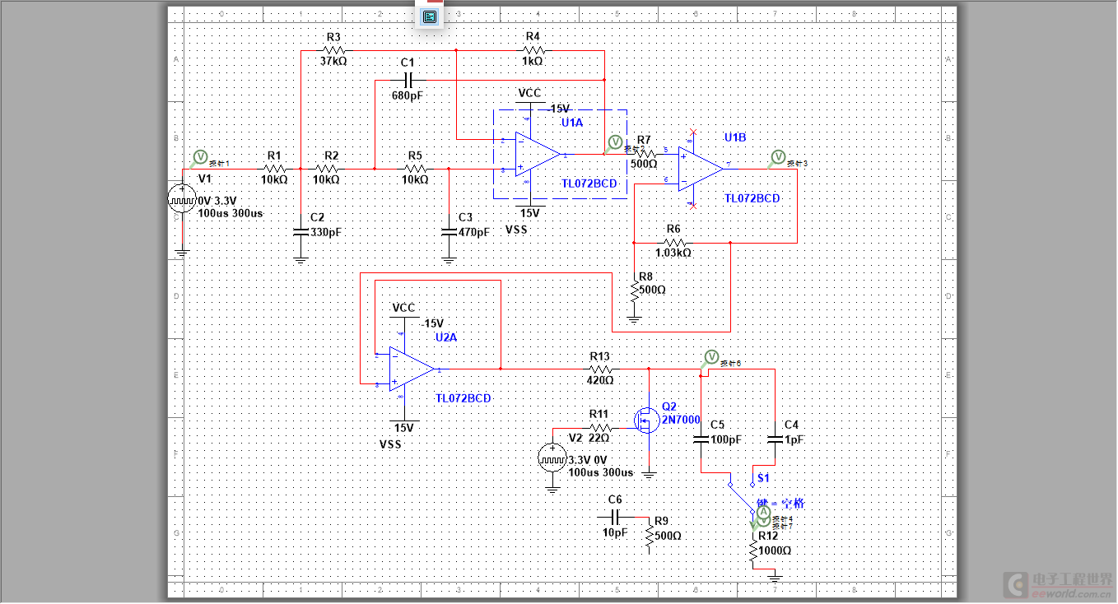
Task: Select the U1B op-amp symbol
Action: 699,169
